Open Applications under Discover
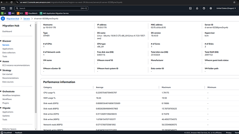Image resolution: width=239 pixels, height=134 pixels. [8, 49]
